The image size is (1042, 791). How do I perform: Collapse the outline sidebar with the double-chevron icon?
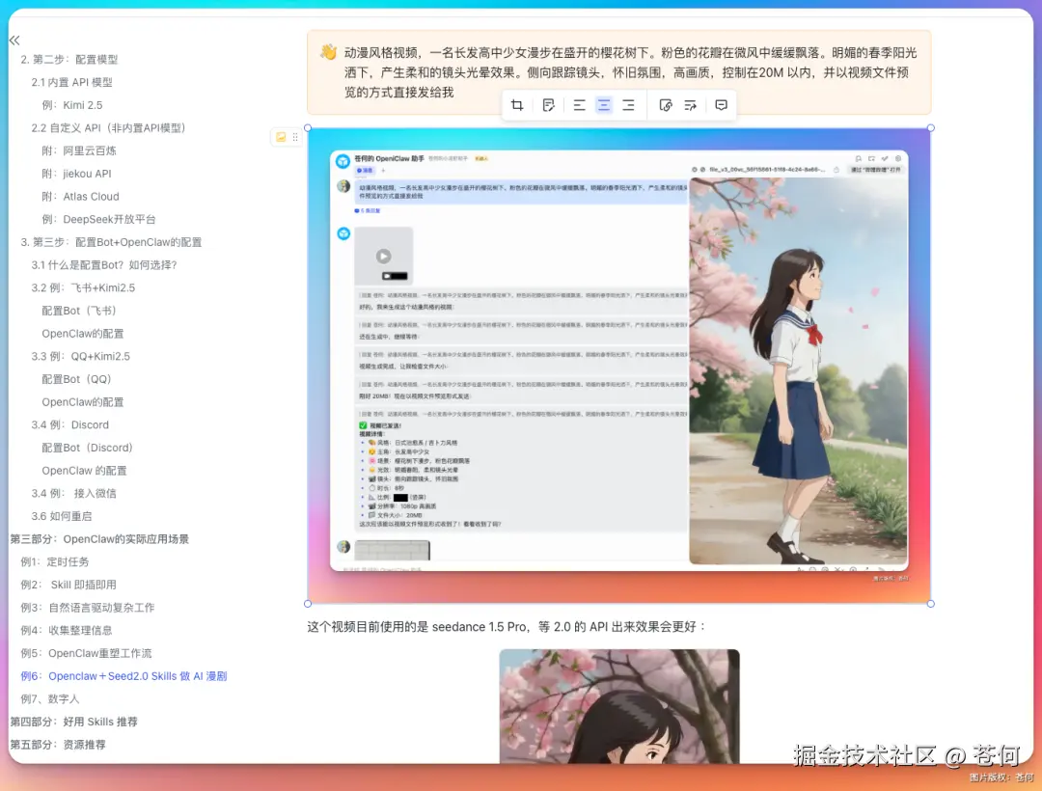[x=14, y=40]
